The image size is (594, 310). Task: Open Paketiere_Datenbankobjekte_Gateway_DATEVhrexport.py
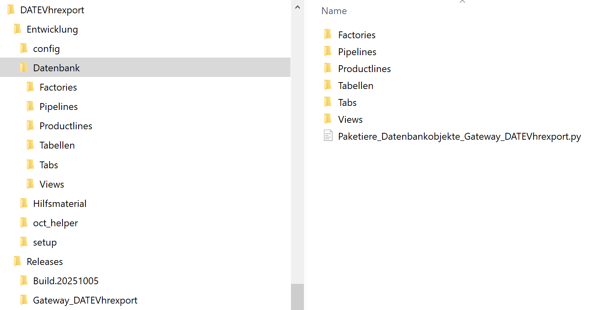coord(459,136)
